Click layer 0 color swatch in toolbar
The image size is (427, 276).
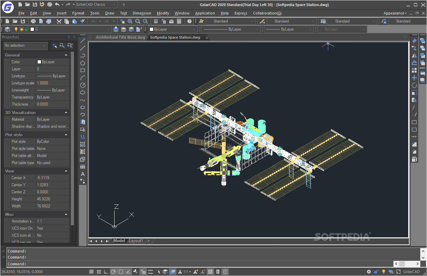tap(32, 29)
